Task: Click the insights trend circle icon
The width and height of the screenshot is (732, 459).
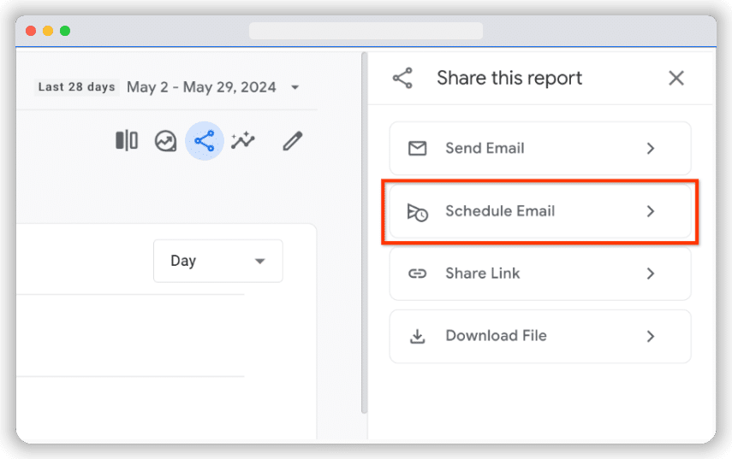Action: click(166, 141)
